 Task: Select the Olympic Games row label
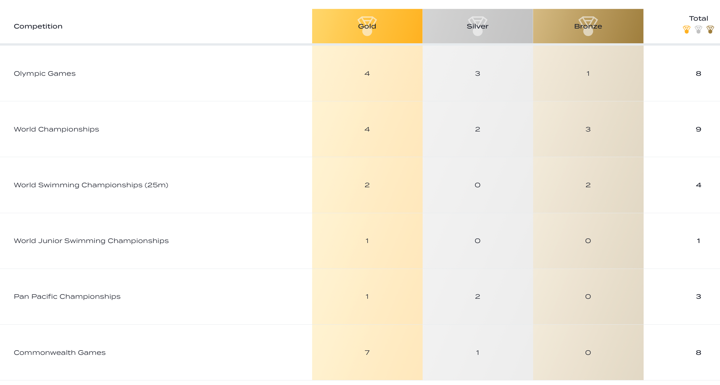click(45, 73)
